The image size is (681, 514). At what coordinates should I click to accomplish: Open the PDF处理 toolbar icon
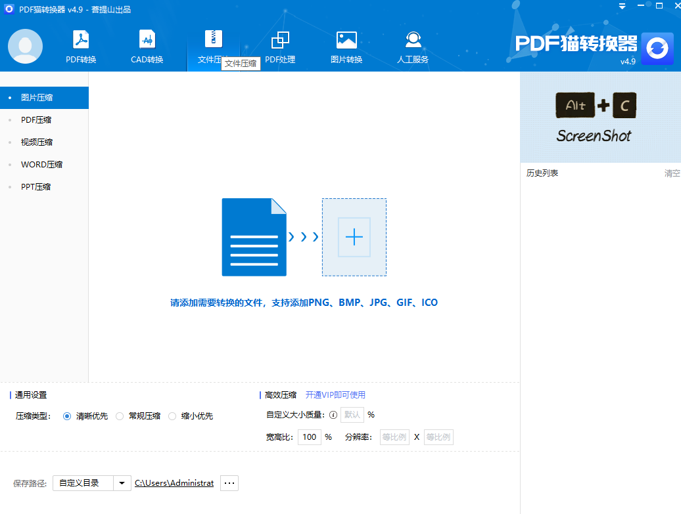[x=280, y=40]
